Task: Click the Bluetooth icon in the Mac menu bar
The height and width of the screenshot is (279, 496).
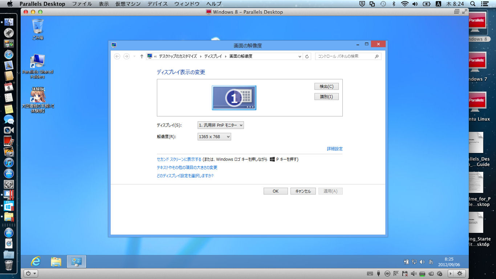Action: point(394,4)
